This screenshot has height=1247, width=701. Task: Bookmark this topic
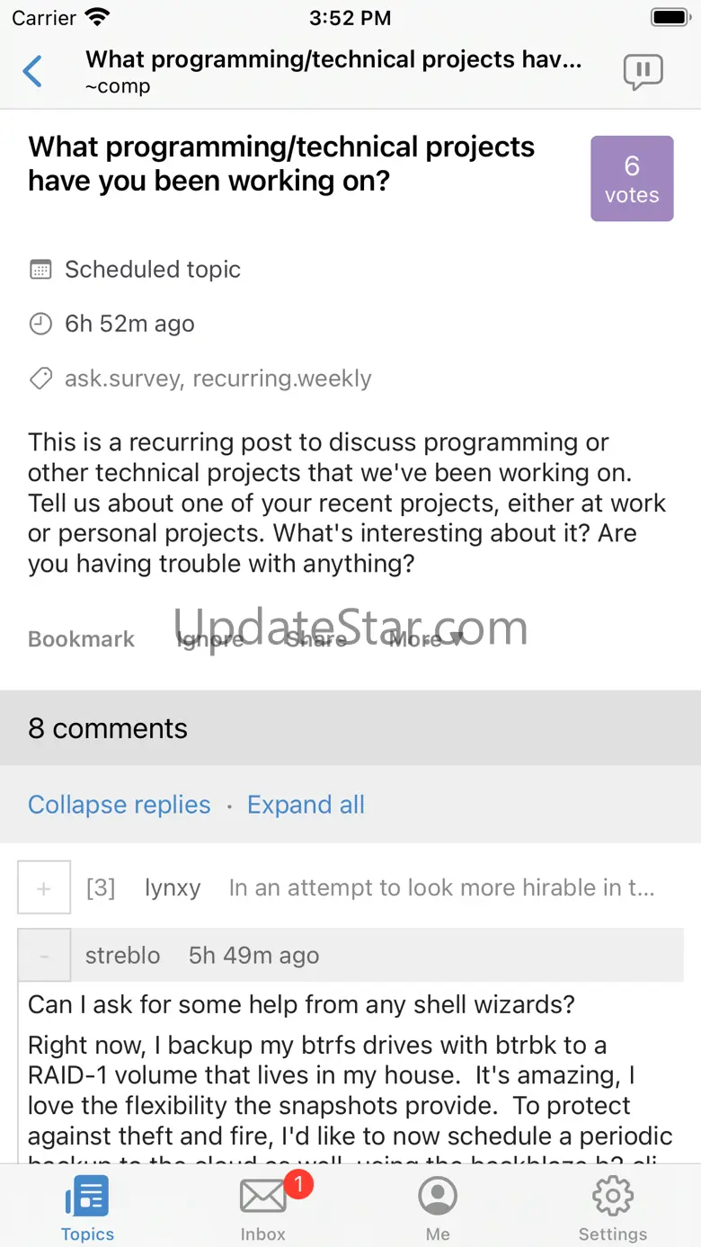pos(81,639)
